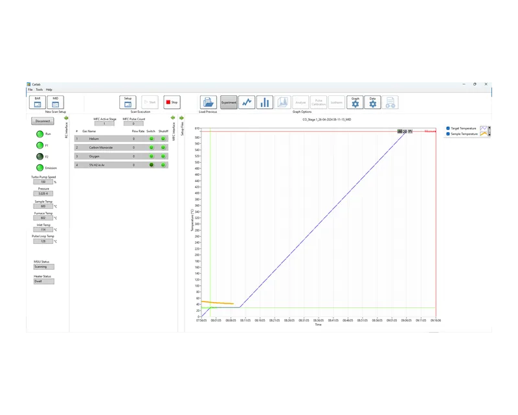The width and height of the screenshot is (518, 415).
Task: Stop the running scan
Action: click(172, 102)
